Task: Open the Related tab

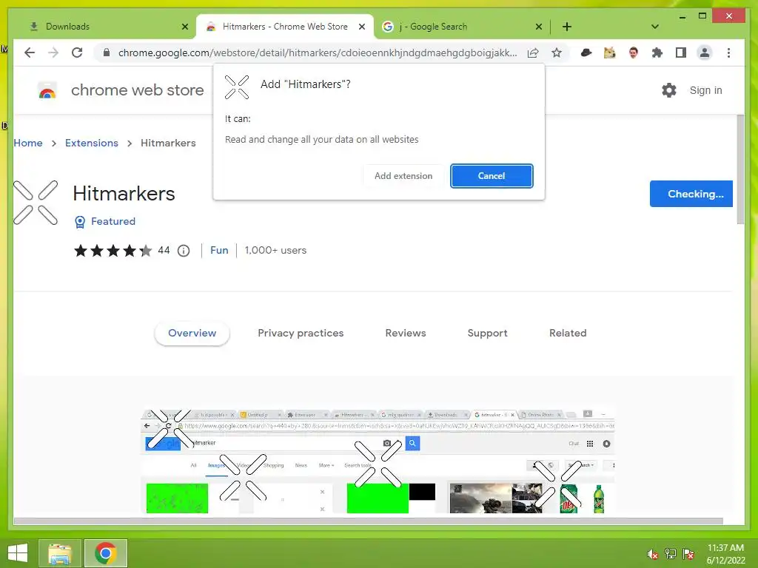Action: click(568, 334)
